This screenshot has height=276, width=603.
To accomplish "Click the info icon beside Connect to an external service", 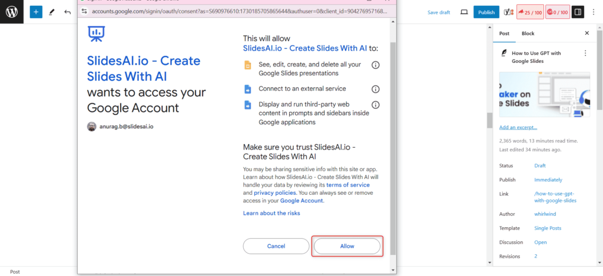I will pos(375,89).
